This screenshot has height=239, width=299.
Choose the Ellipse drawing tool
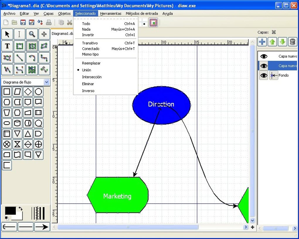pyautogui.click(x=31, y=46)
